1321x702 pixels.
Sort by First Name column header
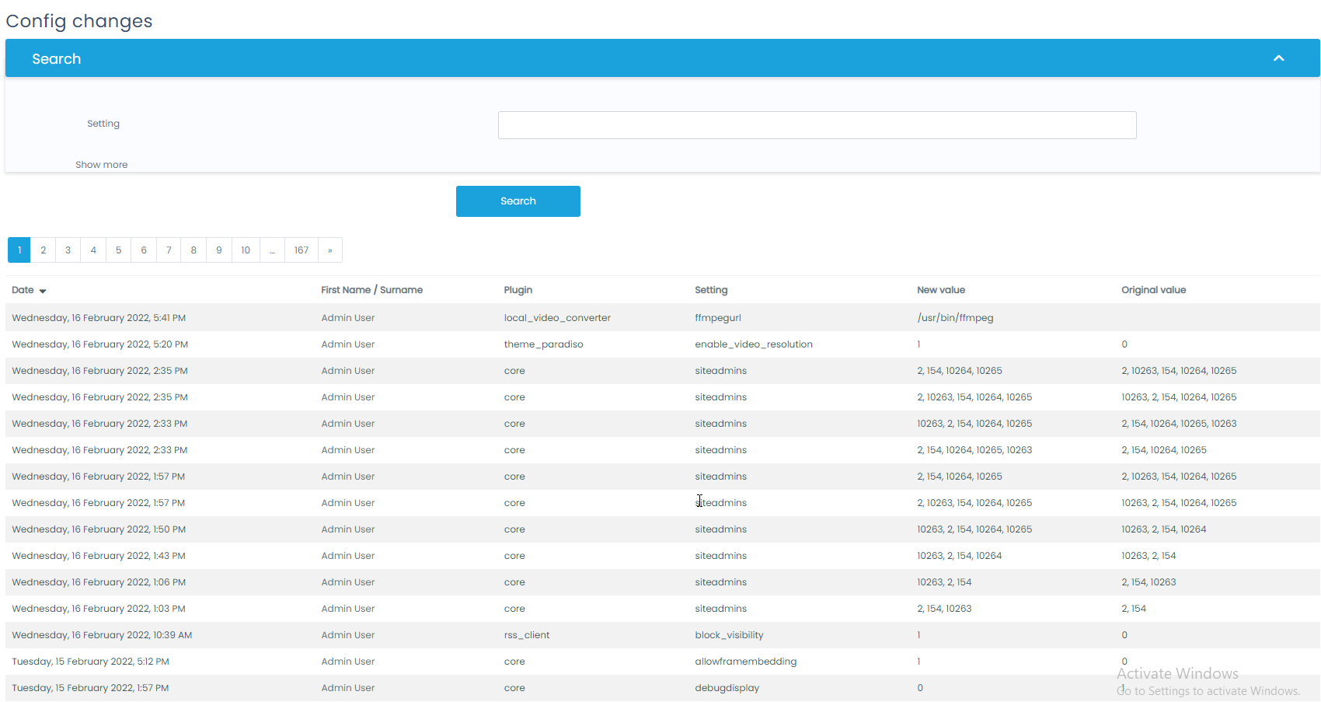click(x=345, y=290)
